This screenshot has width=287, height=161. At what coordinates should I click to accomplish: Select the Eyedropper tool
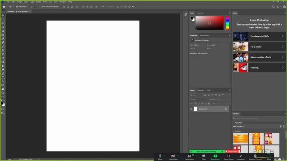pyautogui.click(x=3, y=38)
